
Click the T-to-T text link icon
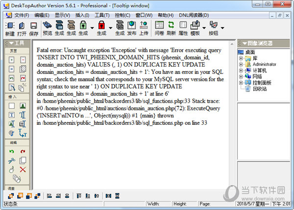pyautogui.click(x=23, y=133)
